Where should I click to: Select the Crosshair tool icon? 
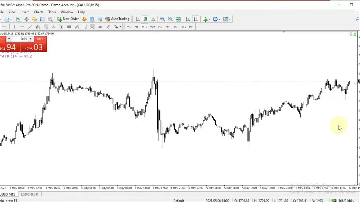[x=4, y=27]
